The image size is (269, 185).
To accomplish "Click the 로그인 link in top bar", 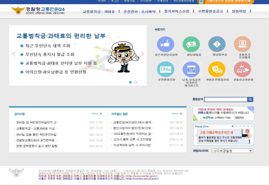I will point(115,1).
